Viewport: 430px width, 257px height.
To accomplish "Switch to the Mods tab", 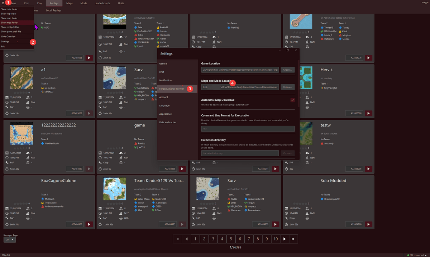I will pyautogui.click(x=83, y=3).
